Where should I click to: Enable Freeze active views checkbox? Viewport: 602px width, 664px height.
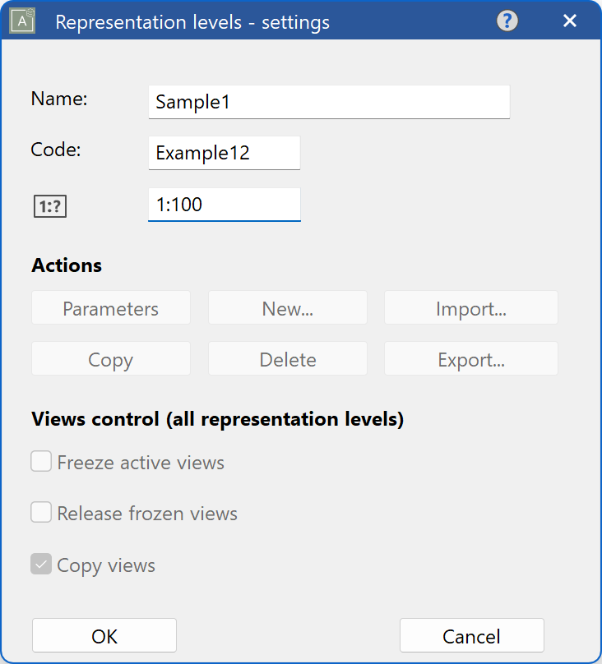pyautogui.click(x=41, y=461)
